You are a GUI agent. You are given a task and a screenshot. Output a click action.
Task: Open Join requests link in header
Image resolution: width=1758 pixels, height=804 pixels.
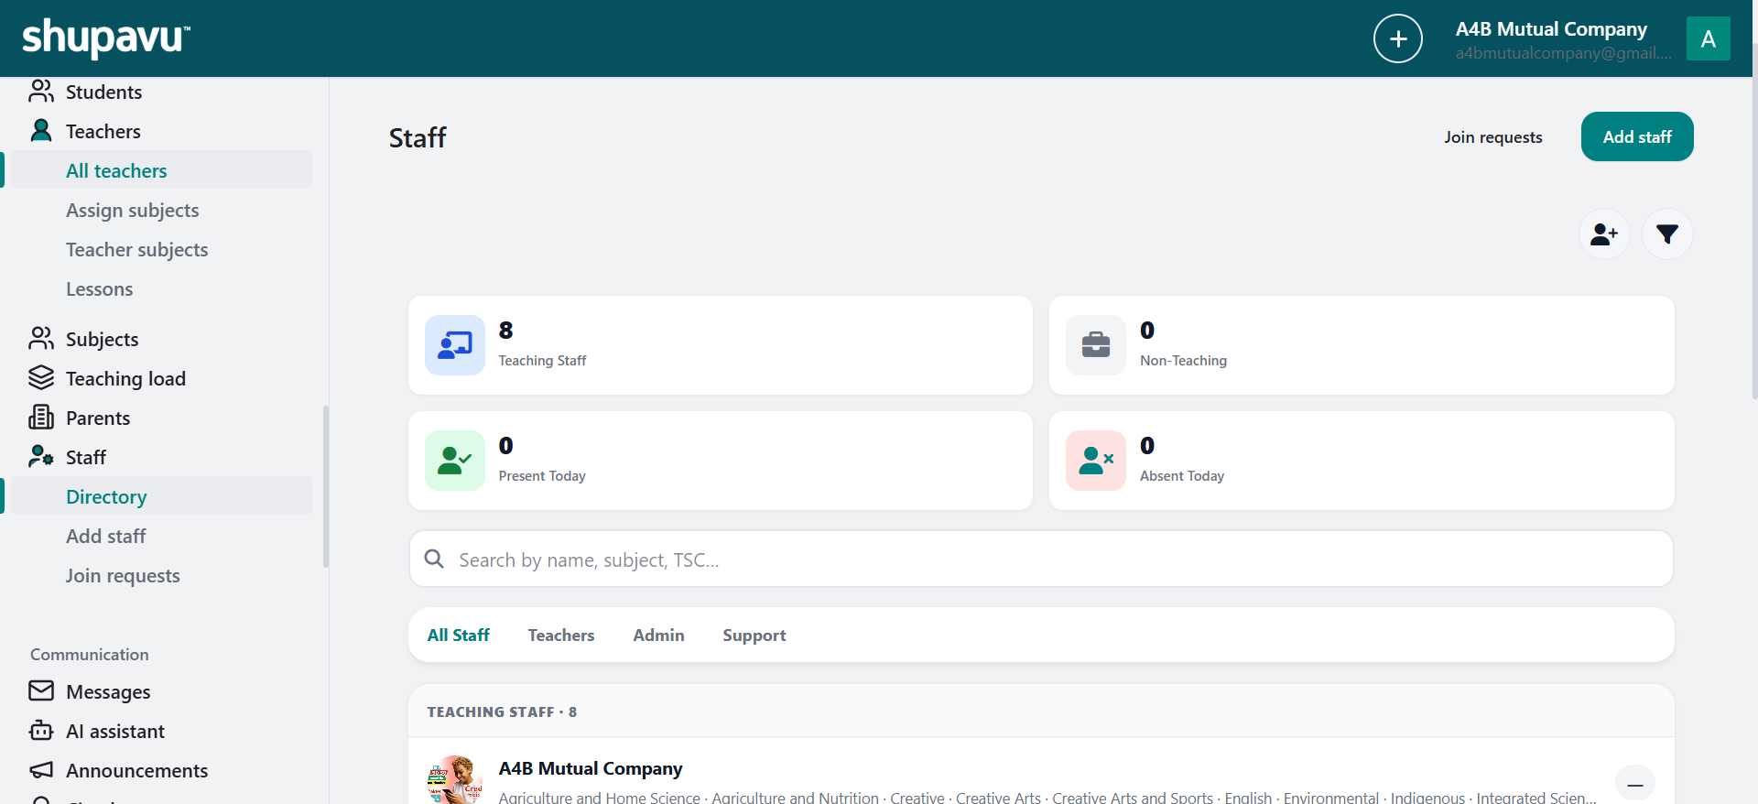1493,136
